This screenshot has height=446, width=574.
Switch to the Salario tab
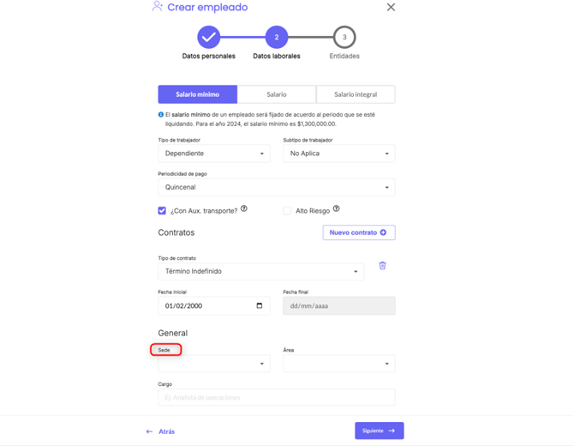tap(277, 94)
